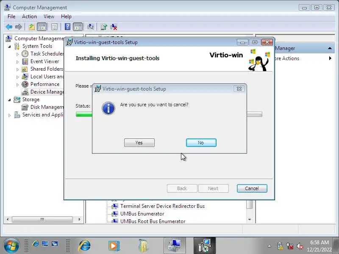Click the Quick Launch Internet Explorer small icon
Screen dimensions: 339x254
35,244
